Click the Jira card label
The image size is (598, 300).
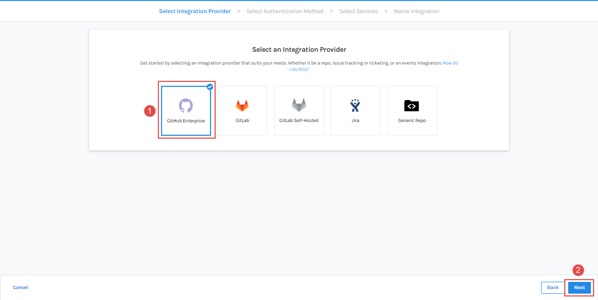tap(355, 121)
